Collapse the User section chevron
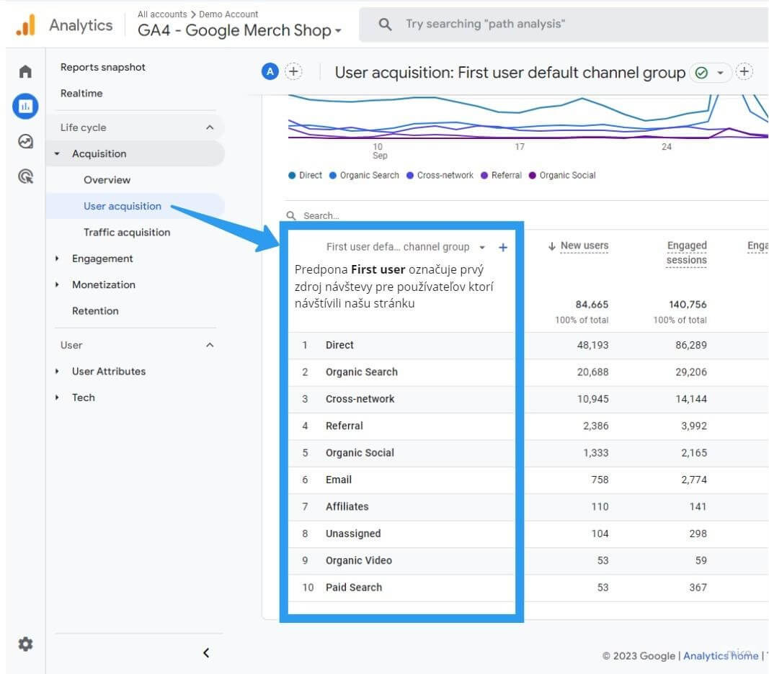Screen dimensions: 769x674 210,345
